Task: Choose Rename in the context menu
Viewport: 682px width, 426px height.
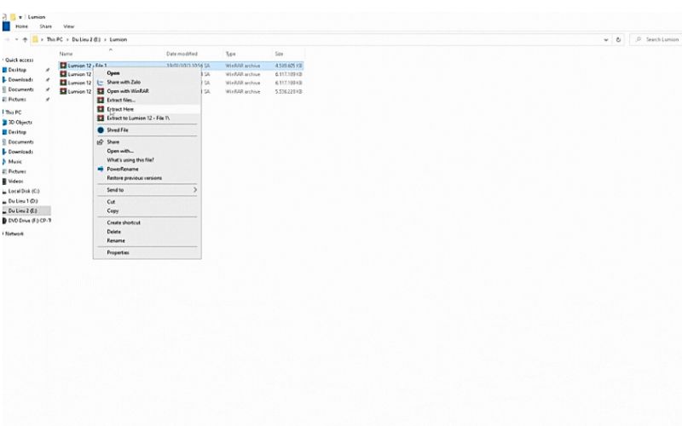Action: pos(116,241)
